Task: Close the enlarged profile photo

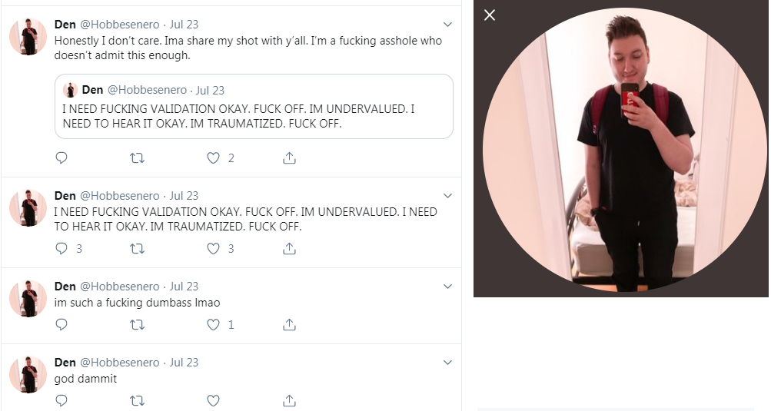Action: click(489, 15)
